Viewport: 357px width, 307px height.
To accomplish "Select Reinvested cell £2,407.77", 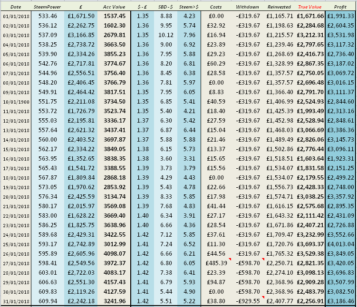I will point(280,301).
